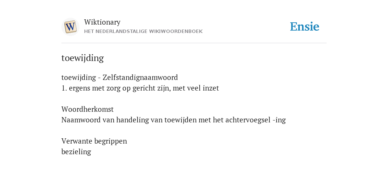
Task: Click the 'Verwante begrippen' section label
Action: [x=94, y=141]
